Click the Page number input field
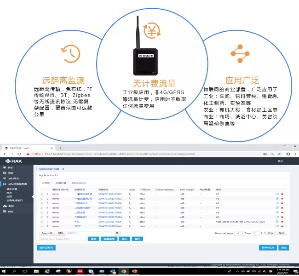The image size is (299, 276). click(x=255, y=233)
